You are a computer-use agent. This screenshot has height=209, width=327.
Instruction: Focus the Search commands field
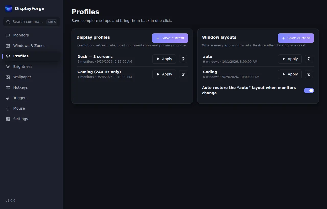click(x=31, y=22)
